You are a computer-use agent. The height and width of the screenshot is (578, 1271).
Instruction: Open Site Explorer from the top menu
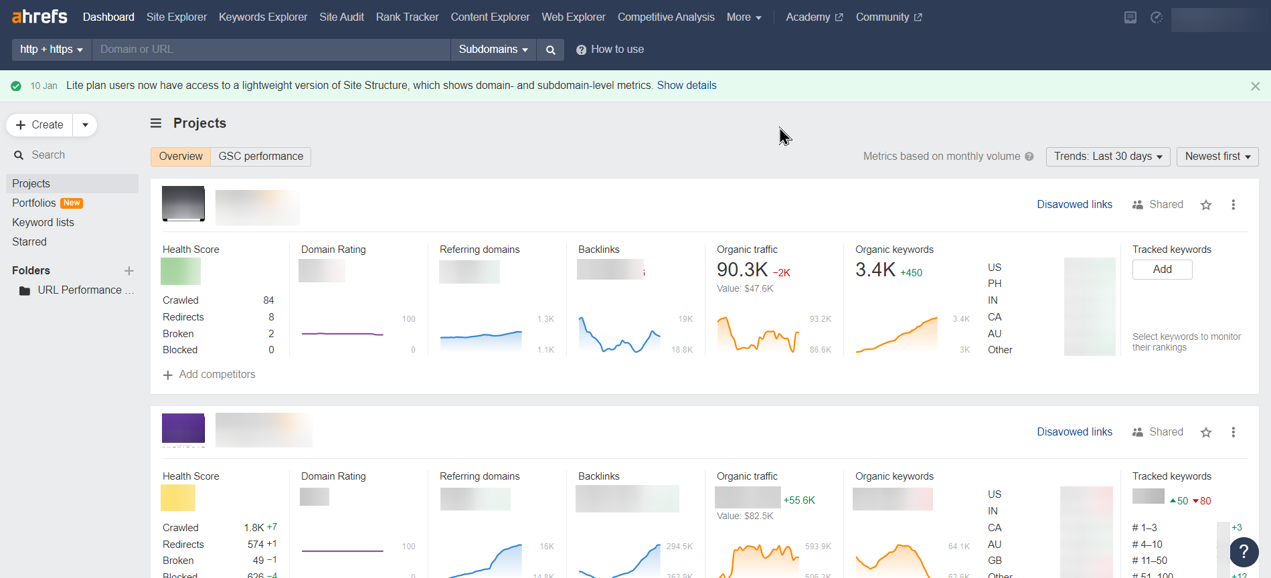click(177, 17)
